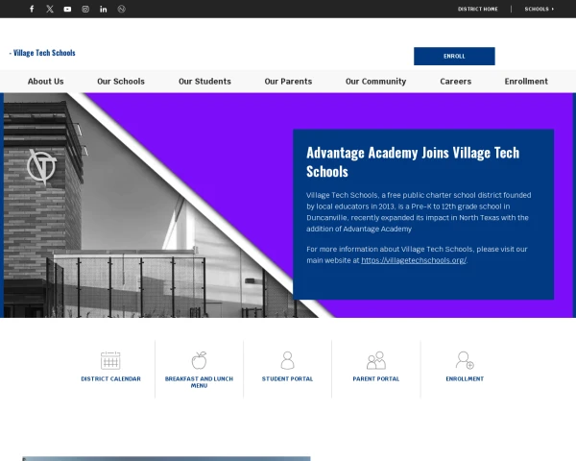Open the X (Twitter) social icon

(x=50, y=9)
